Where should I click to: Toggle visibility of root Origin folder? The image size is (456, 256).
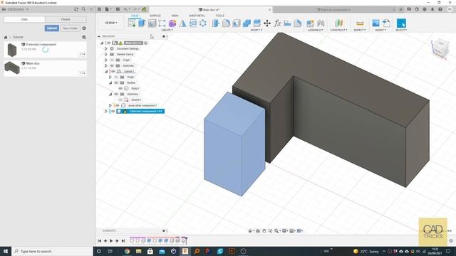click(112, 60)
